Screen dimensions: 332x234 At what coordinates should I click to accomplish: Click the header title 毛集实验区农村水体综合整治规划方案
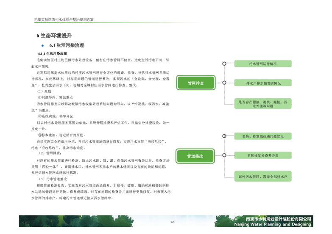pyautogui.click(x=64, y=20)
